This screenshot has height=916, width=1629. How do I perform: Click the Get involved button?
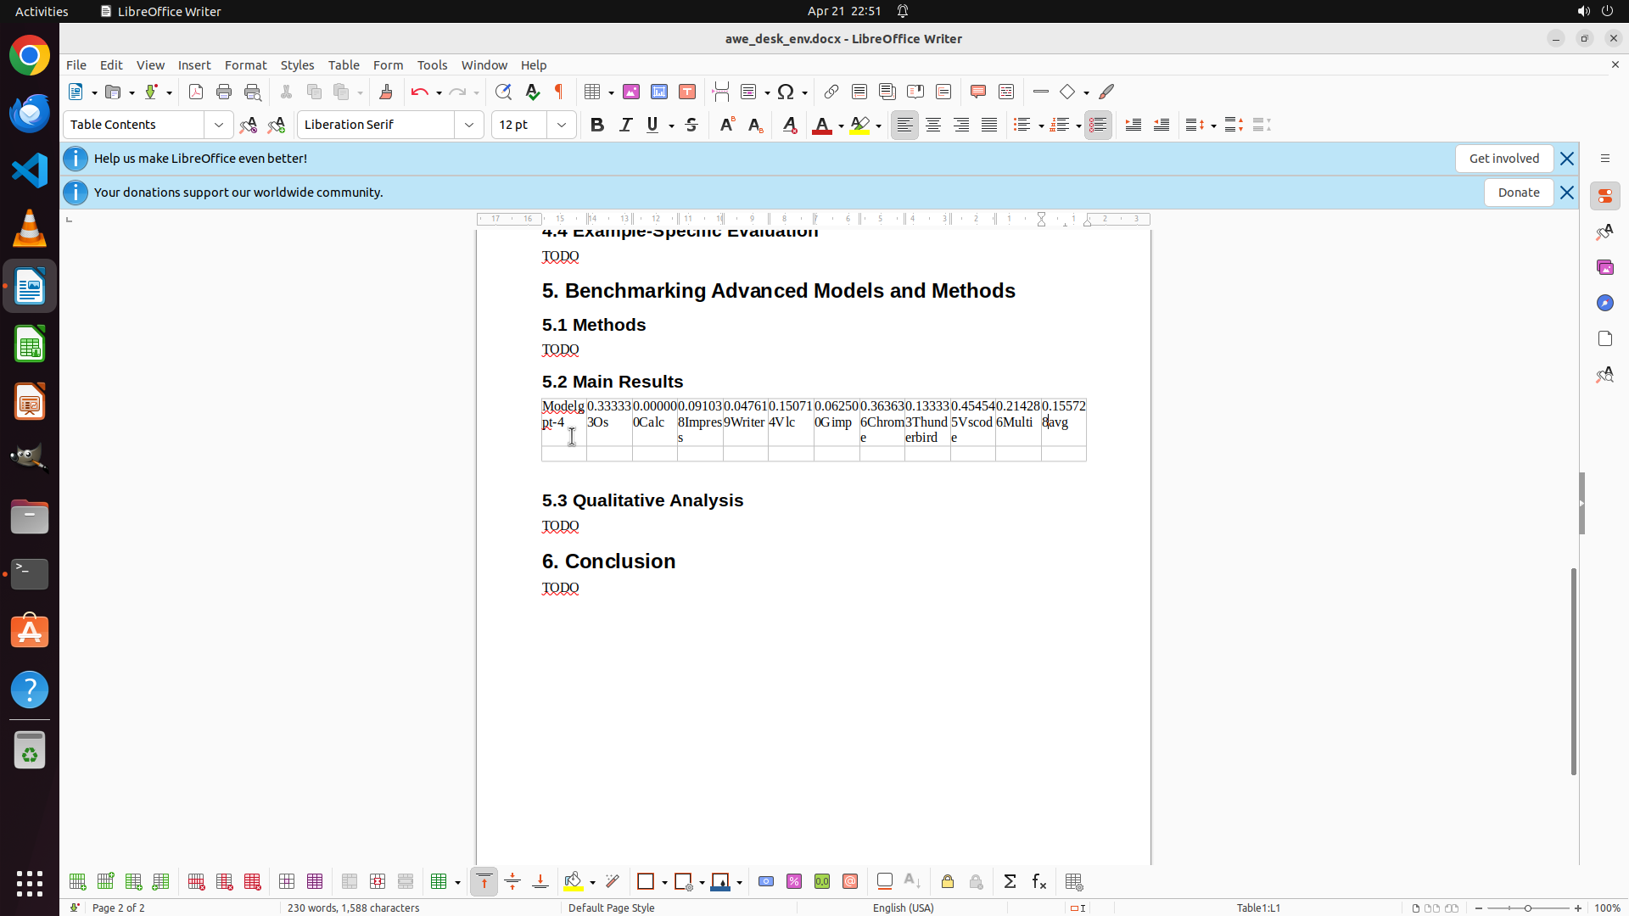pyautogui.click(x=1503, y=159)
